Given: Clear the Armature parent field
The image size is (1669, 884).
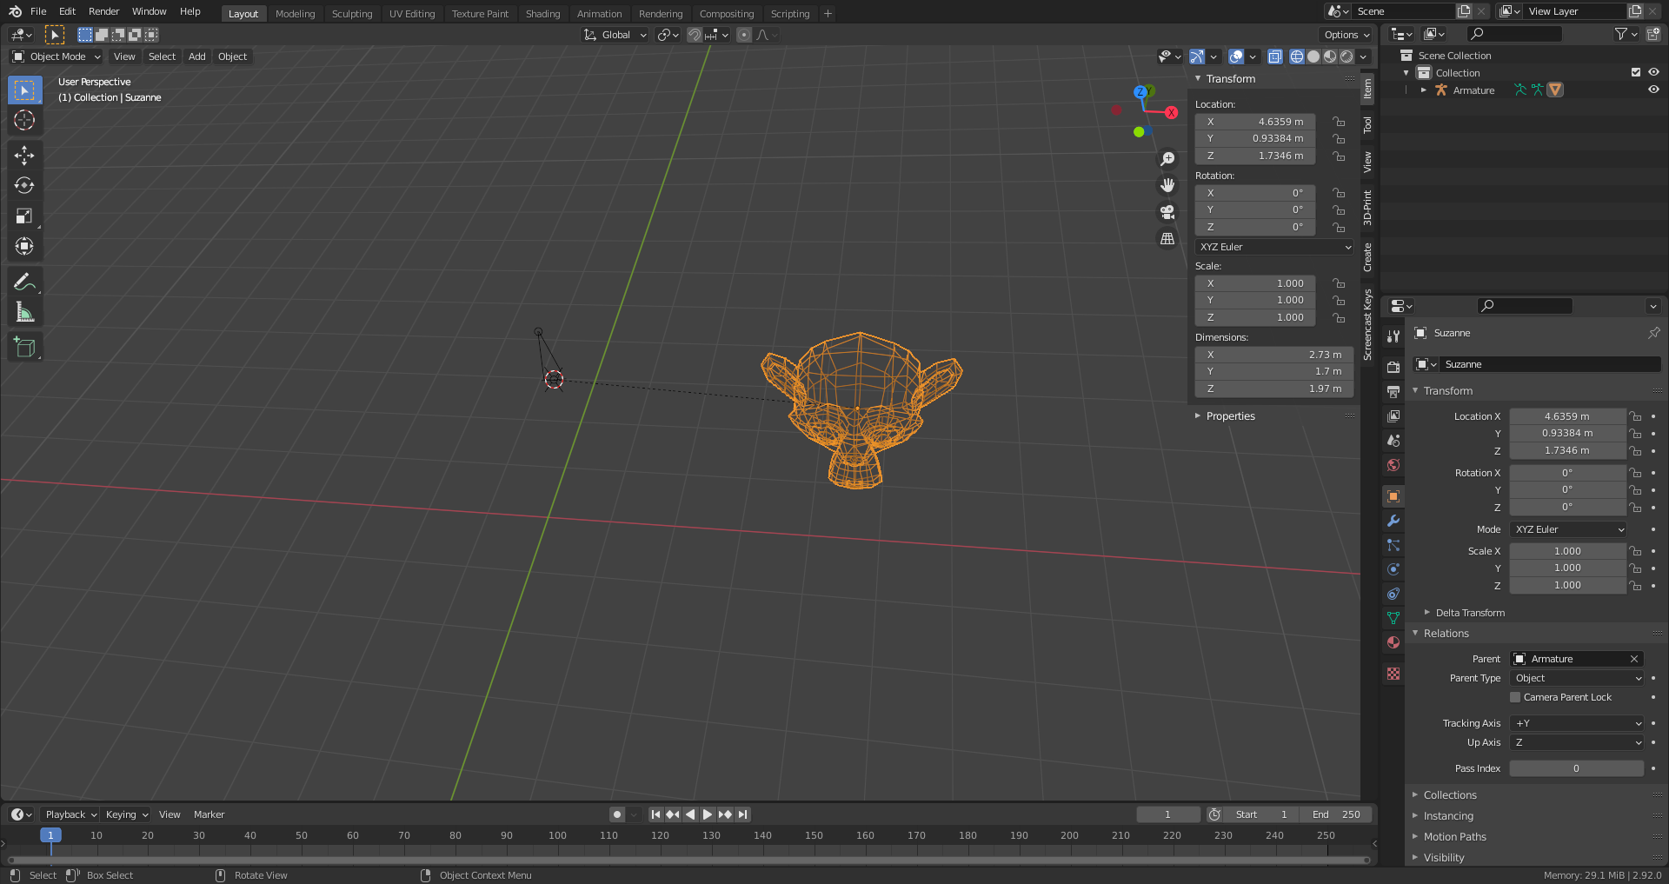Looking at the screenshot, I should point(1634,659).
